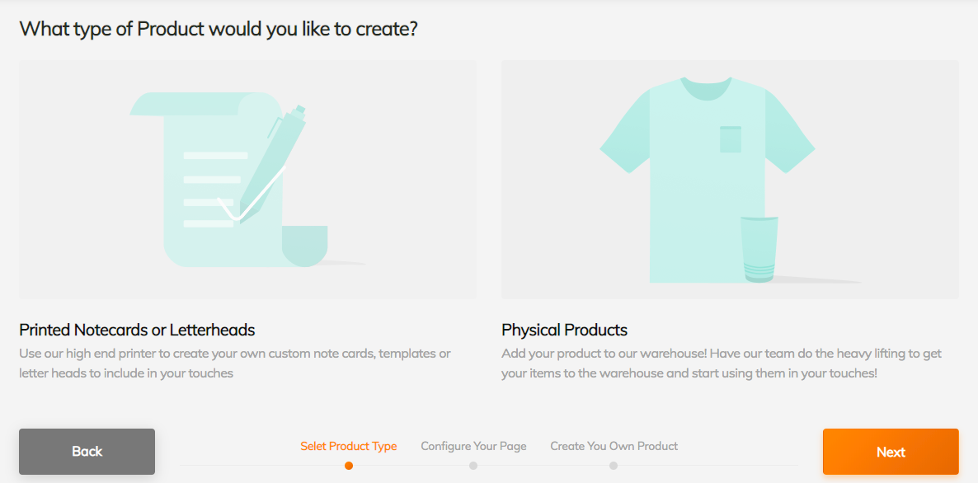Viewport: 978px width, 483px height.
Task: Click the cup beside the T-shirt
Action: 759,249
